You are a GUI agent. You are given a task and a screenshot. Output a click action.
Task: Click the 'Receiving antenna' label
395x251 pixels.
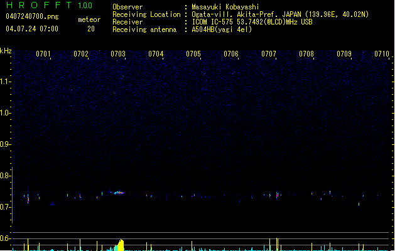[144, 29]
